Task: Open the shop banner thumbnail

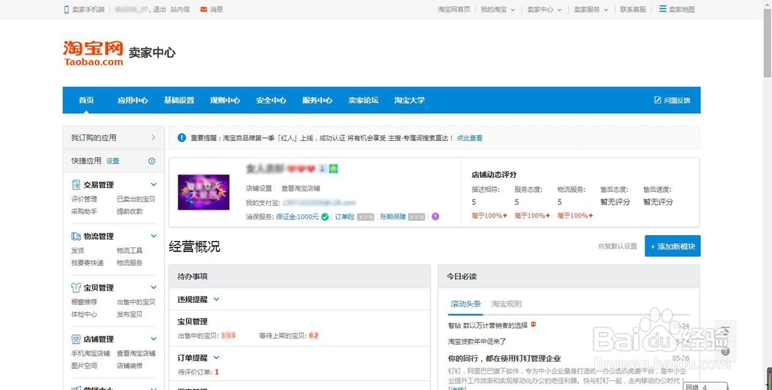Action: pos(203,192)
